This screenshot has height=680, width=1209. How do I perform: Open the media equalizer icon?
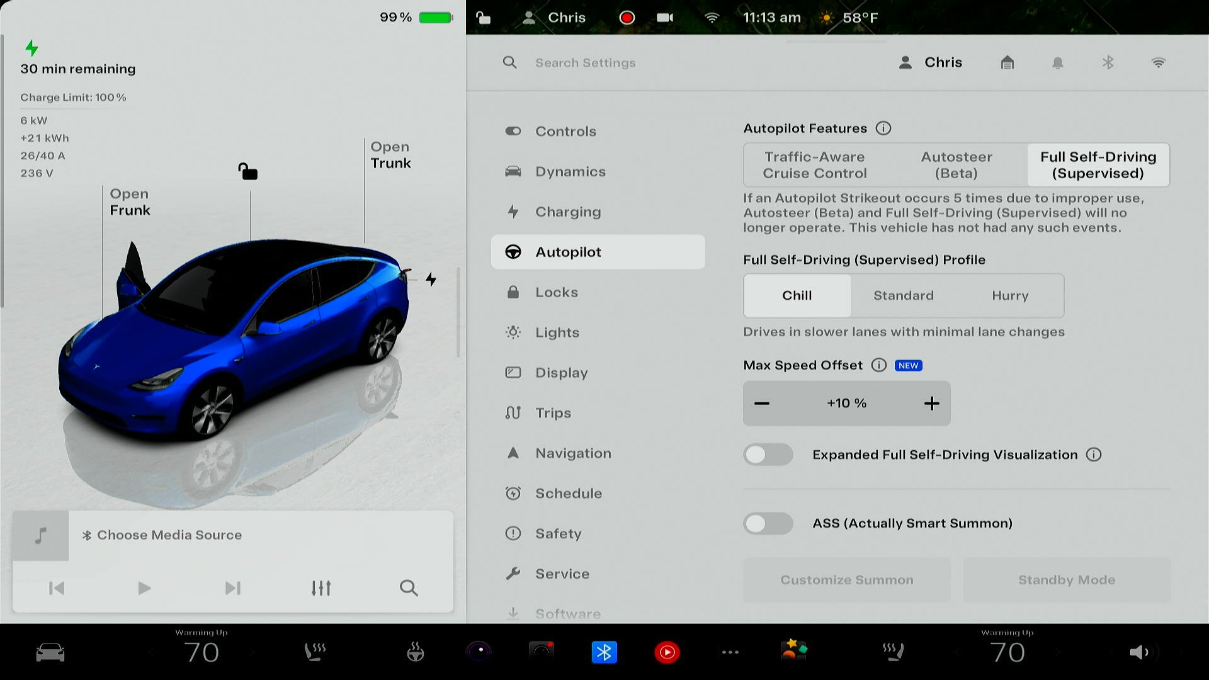tap(321, 588)
